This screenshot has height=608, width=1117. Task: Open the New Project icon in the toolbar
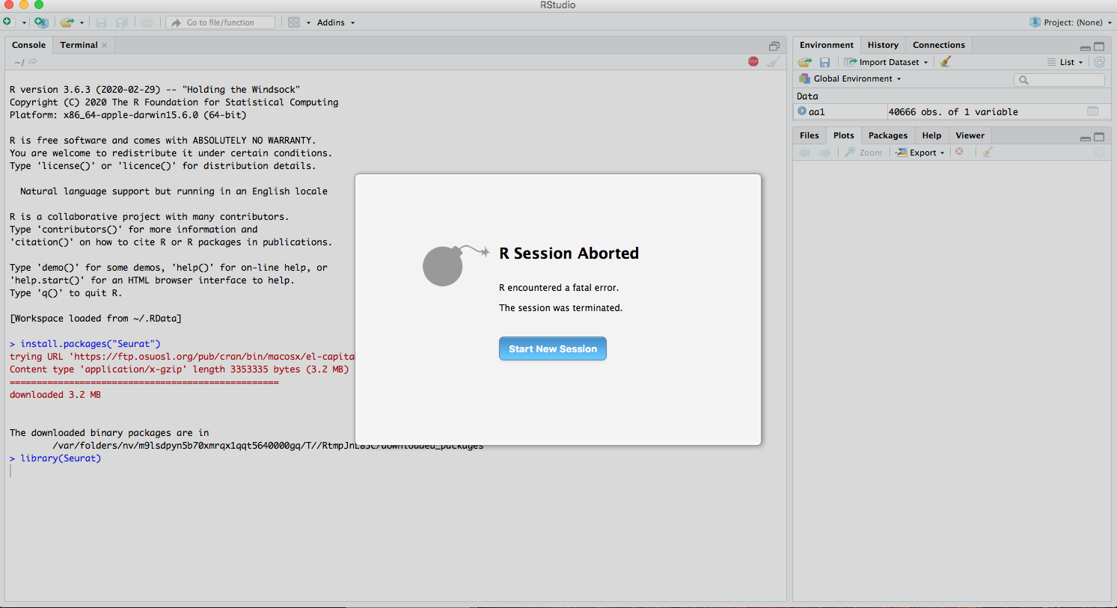[x=41, y=22]
